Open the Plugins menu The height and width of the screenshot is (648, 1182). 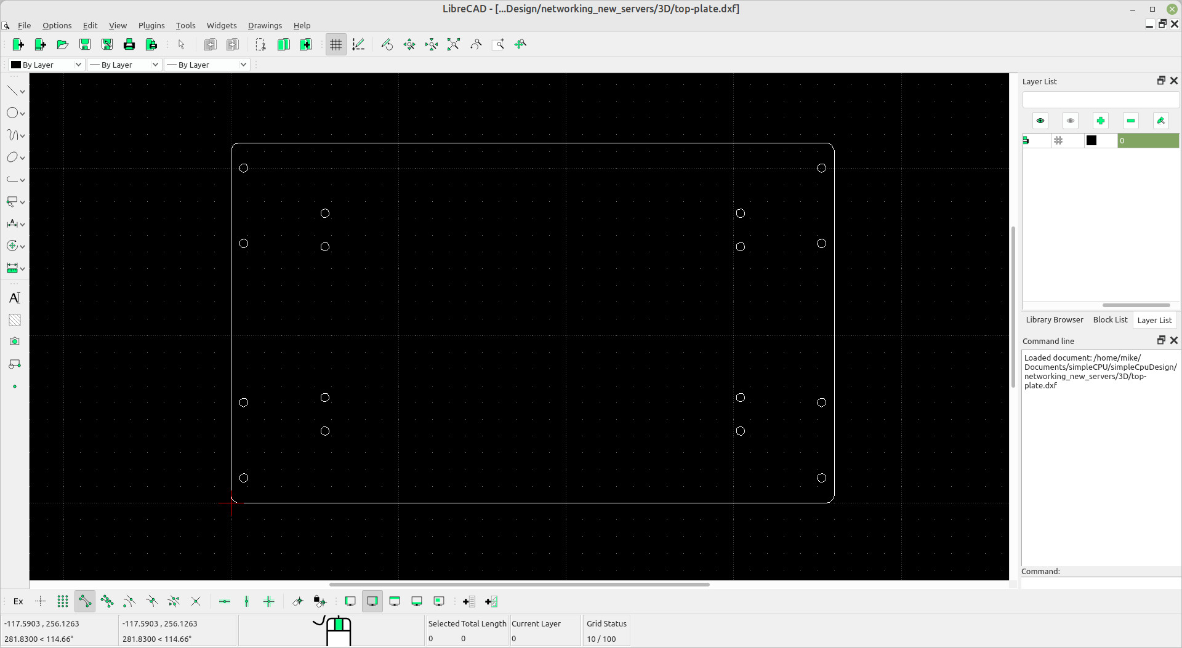151,25
